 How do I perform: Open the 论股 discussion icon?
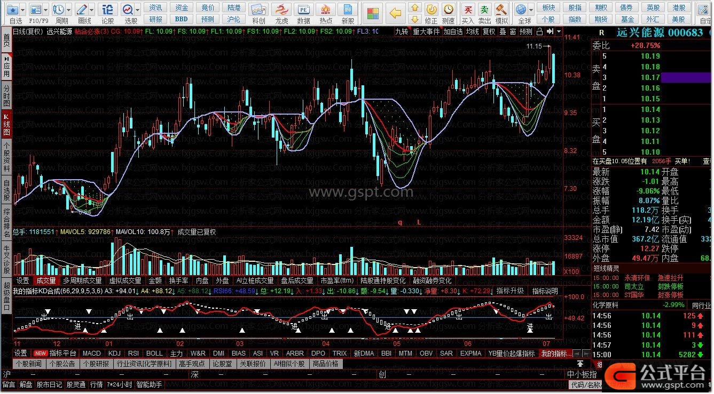107,9
